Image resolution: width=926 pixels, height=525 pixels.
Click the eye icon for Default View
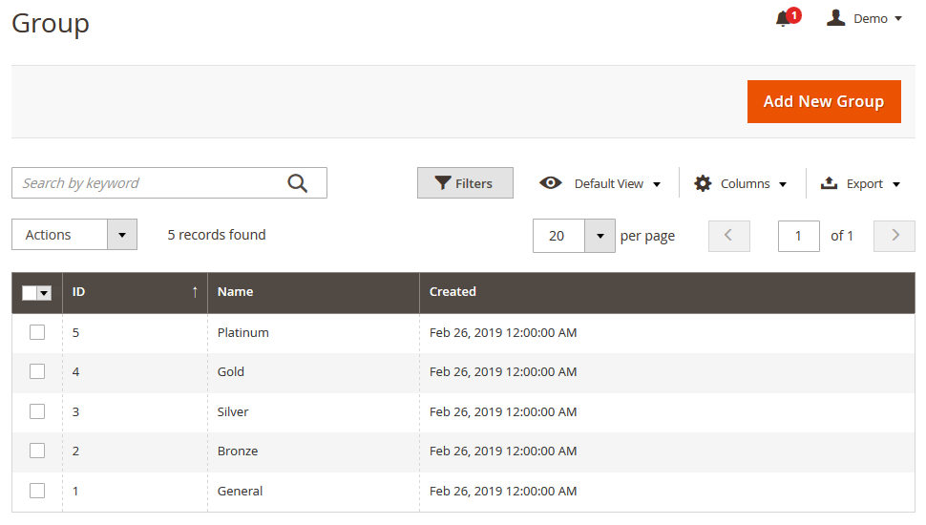551,183
